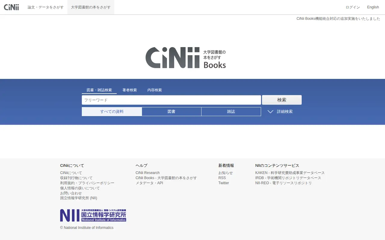This screenshot has height=240, width=385.
Task: Open the 論文・データをさがす tab
Action: click(46, 7)
